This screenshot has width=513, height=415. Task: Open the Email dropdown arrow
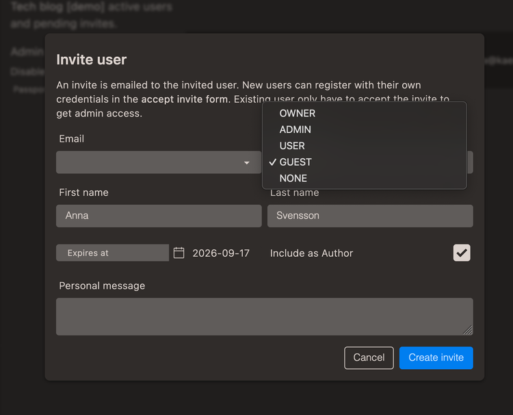(247, 162)
